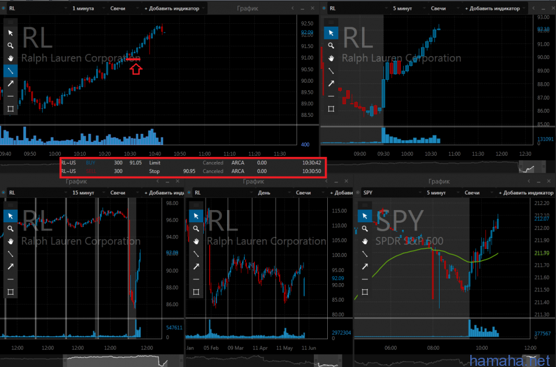Select the arrow tool in the SPY chart

tap(364, 267)
